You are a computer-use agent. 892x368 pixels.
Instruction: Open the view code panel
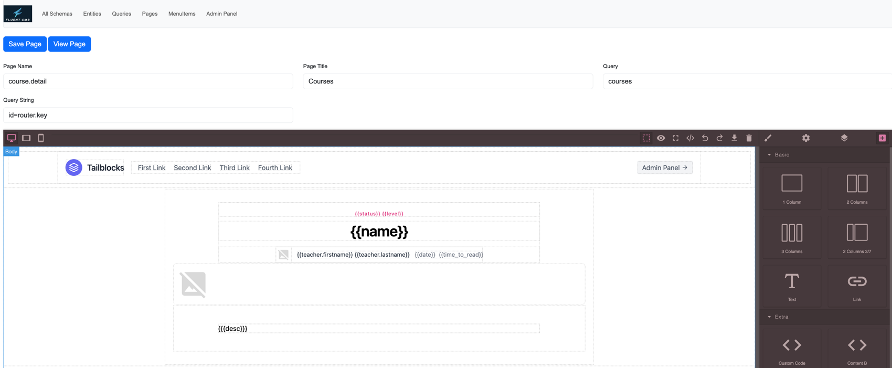691,138
